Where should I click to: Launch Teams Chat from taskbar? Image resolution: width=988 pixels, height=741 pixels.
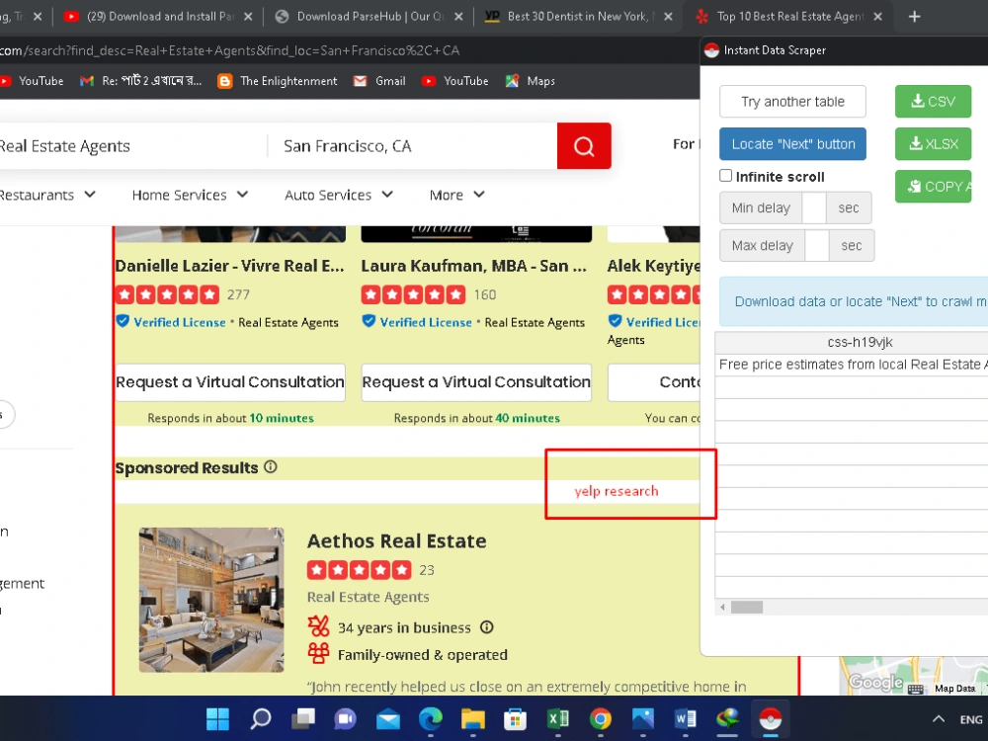click(x=345, y=719)
